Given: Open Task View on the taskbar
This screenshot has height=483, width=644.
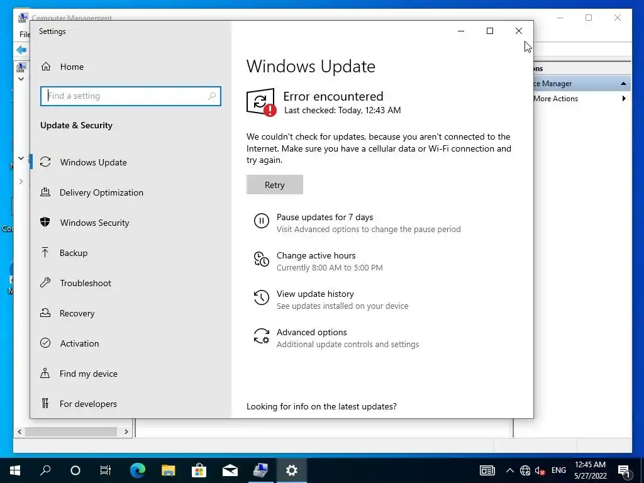Looking at the screenshot, I should (x=106, y=470).
